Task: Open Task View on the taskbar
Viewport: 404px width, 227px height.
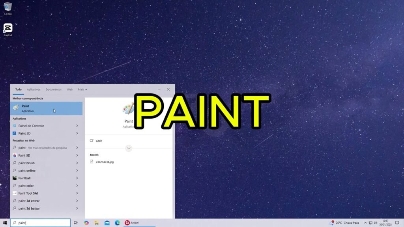Action: [75, 223]
